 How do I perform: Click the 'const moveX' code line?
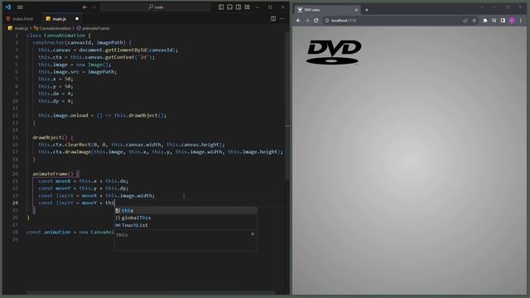click(83, 181)
